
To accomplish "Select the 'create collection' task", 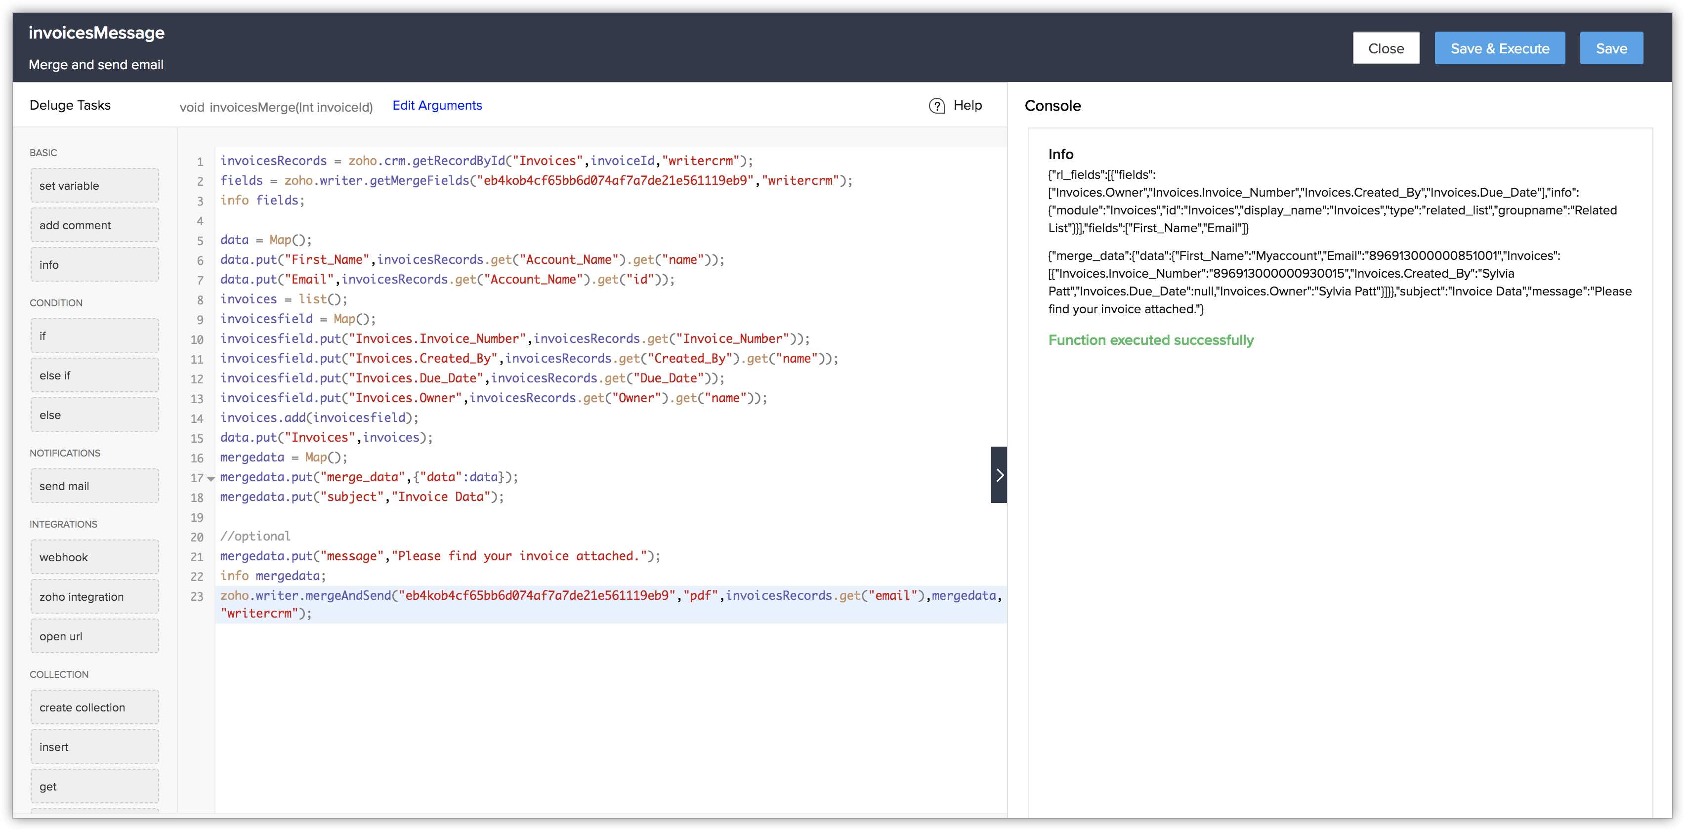I will pyautogui.click(x=95, y=707).
